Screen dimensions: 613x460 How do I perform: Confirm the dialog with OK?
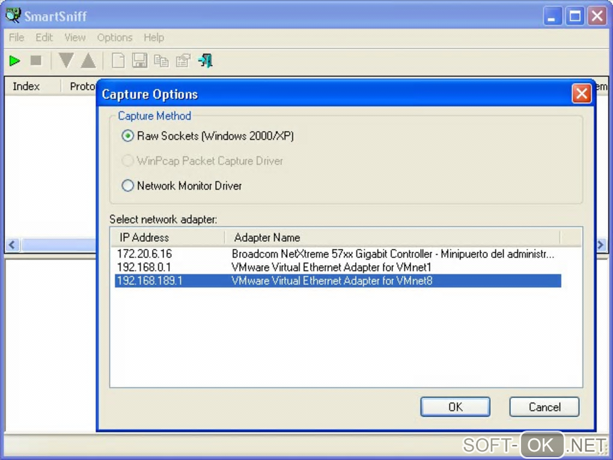click(x=455, y=407)
